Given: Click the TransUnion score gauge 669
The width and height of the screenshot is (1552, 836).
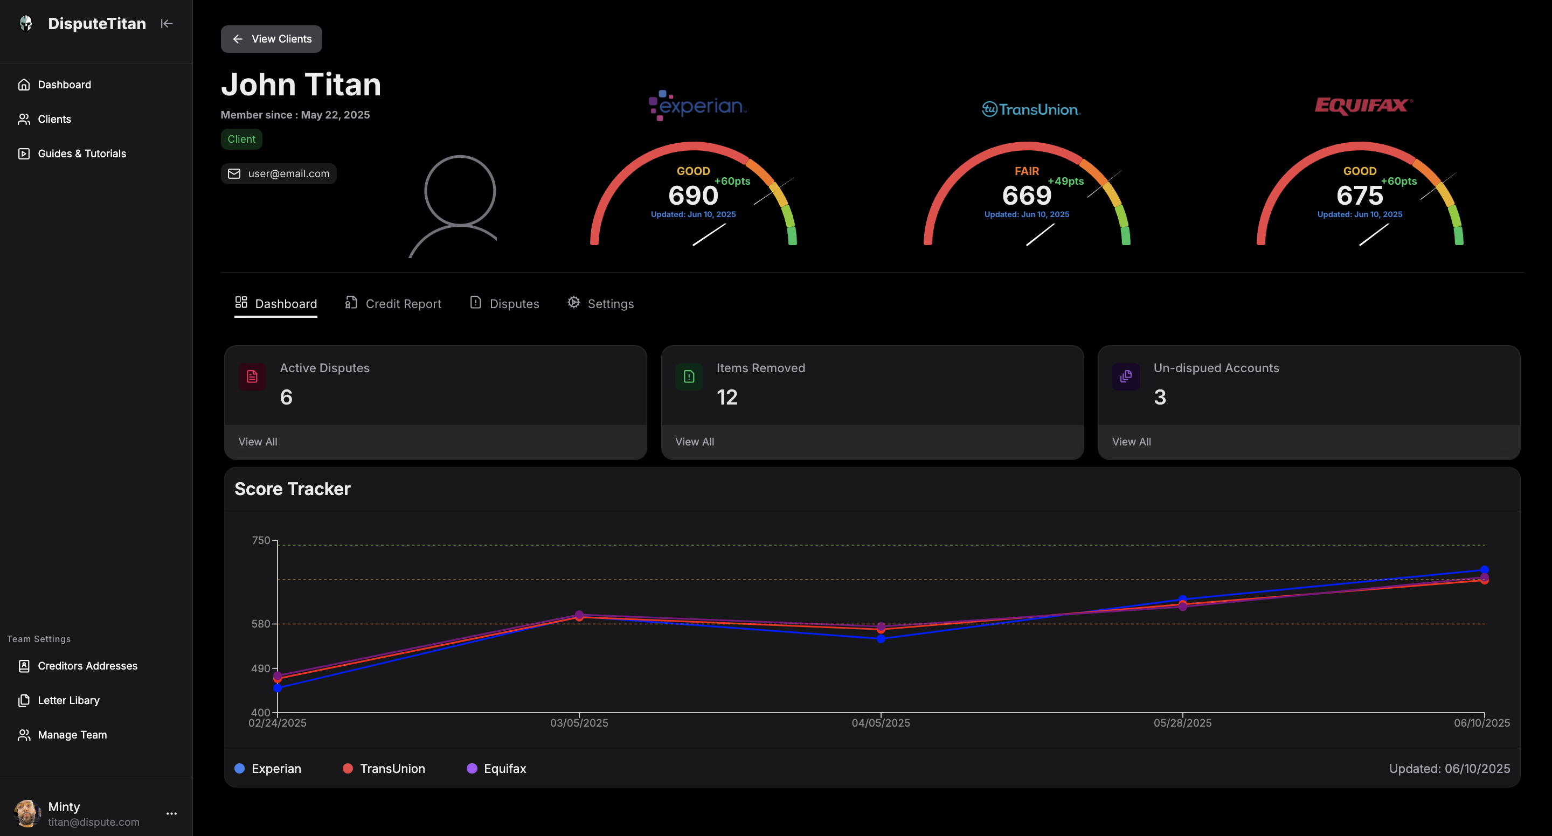Looking at the screenshot, I should pos(1027,194).
